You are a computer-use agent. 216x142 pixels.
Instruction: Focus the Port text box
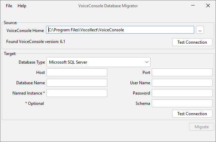click(x=182, y=72)
